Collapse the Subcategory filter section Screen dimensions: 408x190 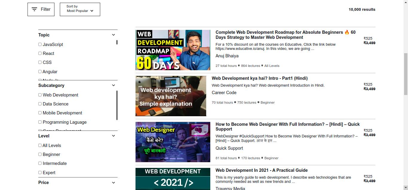tap(113, 85)
